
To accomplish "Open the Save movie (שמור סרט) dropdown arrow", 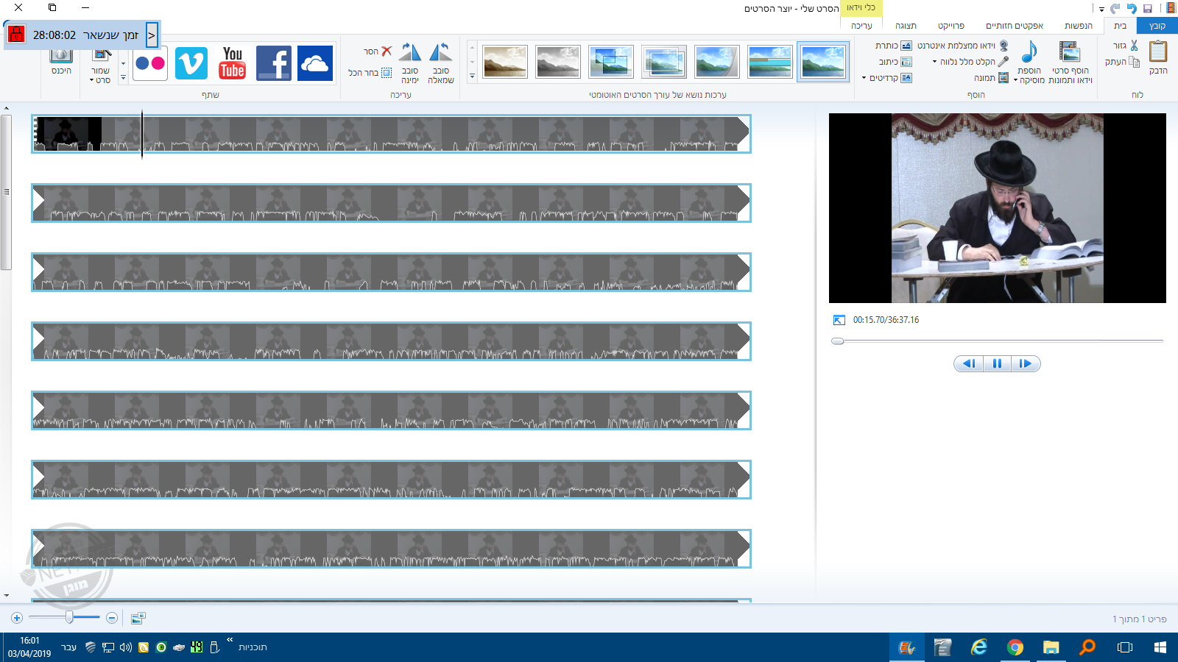I will [92, 80].
